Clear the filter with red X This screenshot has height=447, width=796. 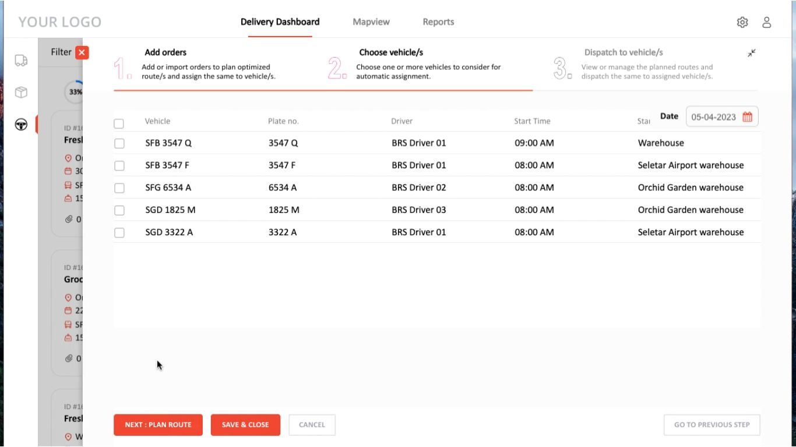[x=82, y=52]
